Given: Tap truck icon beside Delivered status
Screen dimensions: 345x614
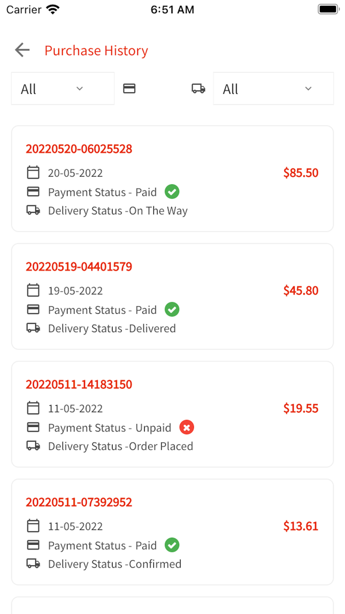Looking at the screenshot, I should point(33,328).
